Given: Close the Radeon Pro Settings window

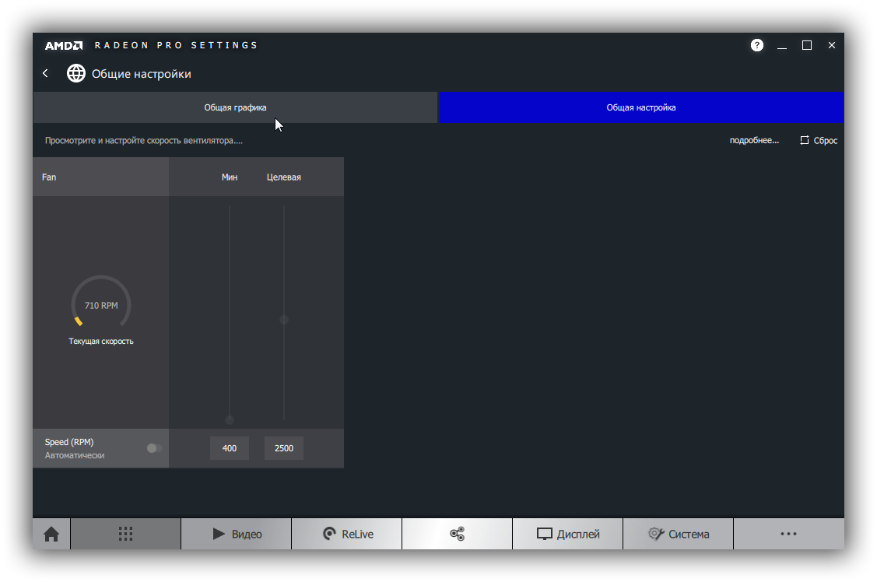Looking at the screenshot, I should (832, 45).
